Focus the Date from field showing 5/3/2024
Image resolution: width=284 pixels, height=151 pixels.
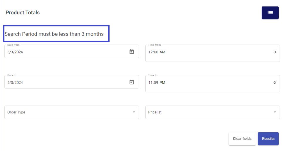coord(59,52)
